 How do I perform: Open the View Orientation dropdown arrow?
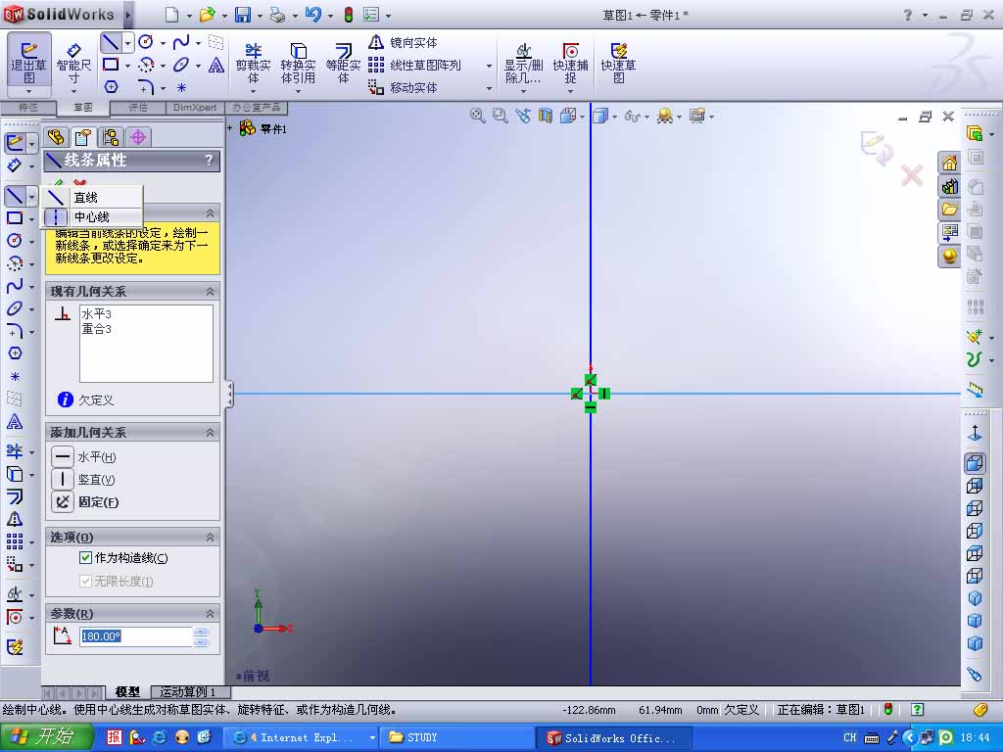click(x=583, y=117)
